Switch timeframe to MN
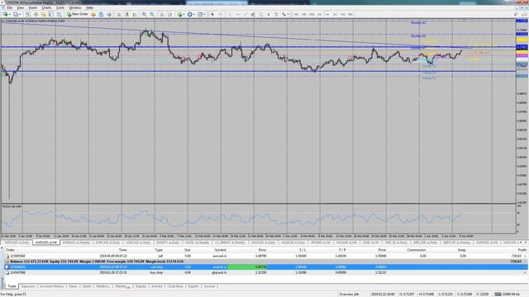Viewport: 529px width, 297px height. (x=350, y=15)
